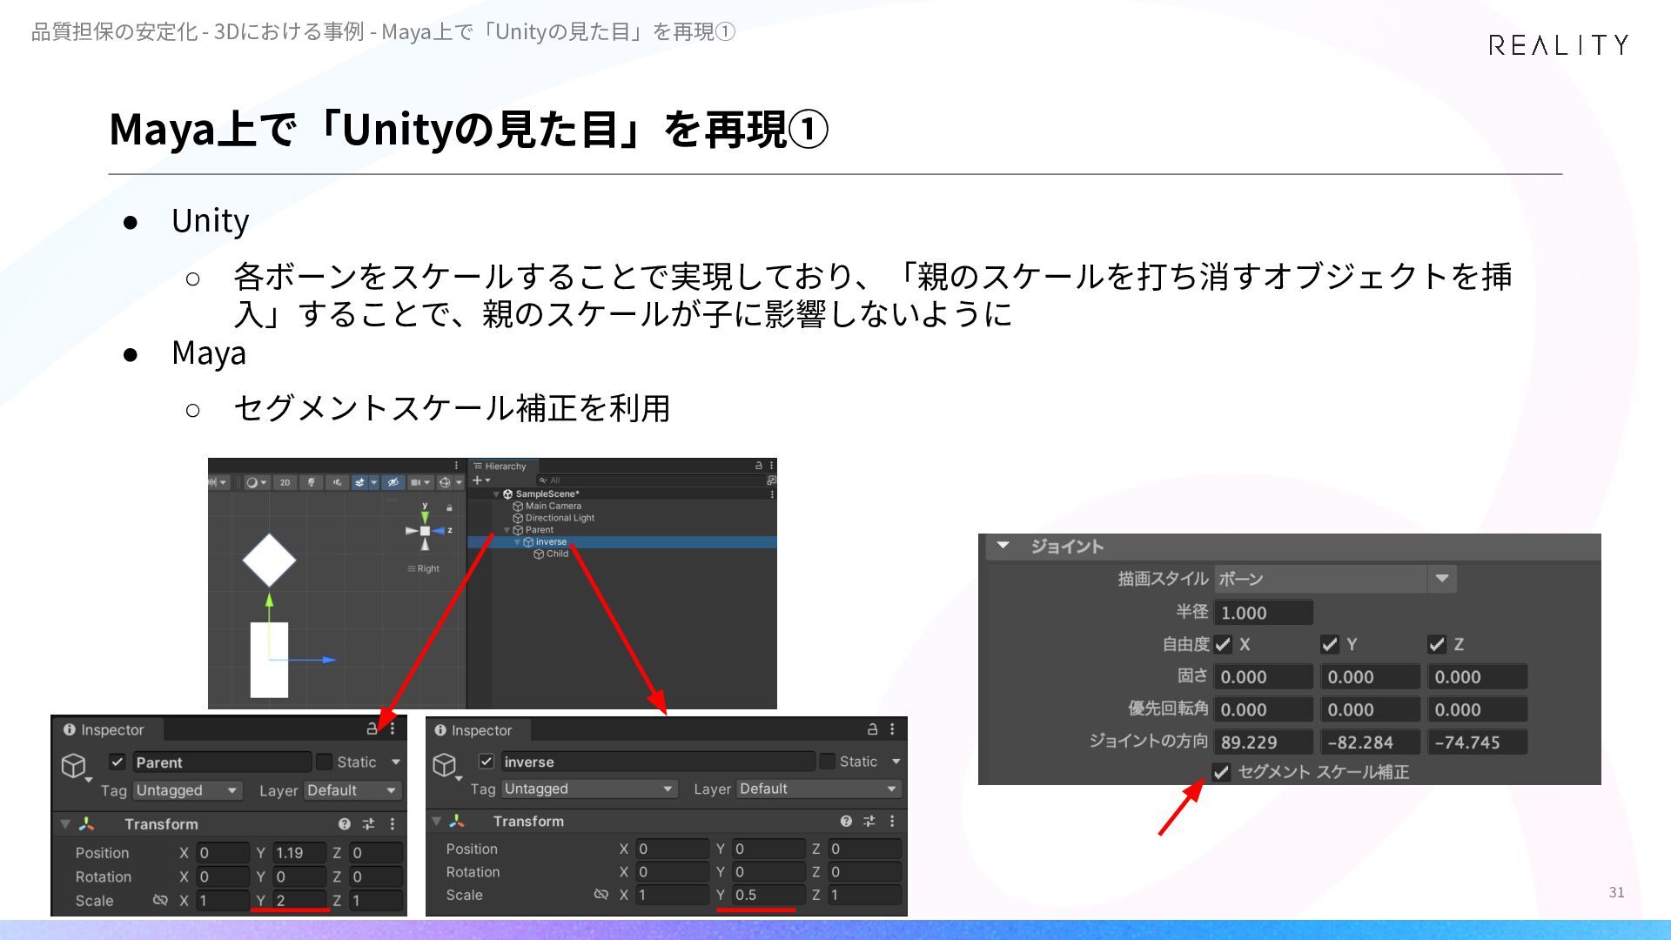Click the Right projection label
This screenshot has height=940, width=1671.
pos(424,568)
